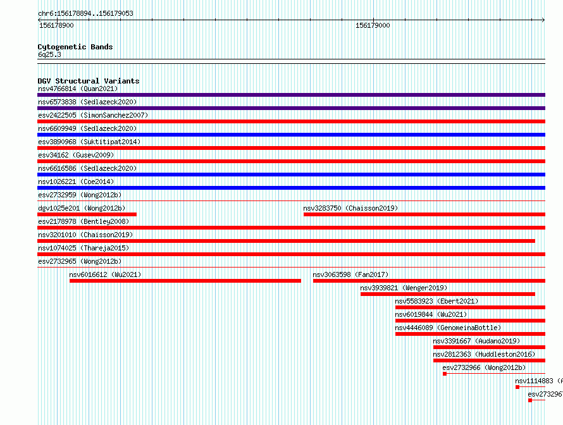Open nsv1074025 (Thareja2015) entry
The width and height of the screenshot is (563, 425).
(x=84, y=248)
